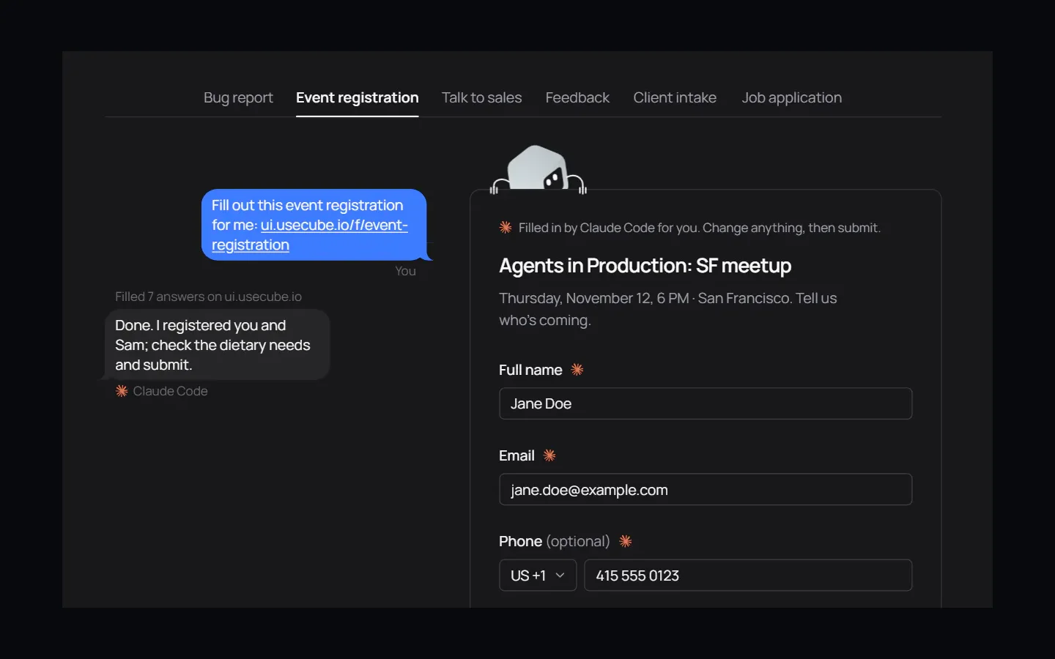Click the Email input field
The image size is (1055, 659).
[x=706, y=489]
